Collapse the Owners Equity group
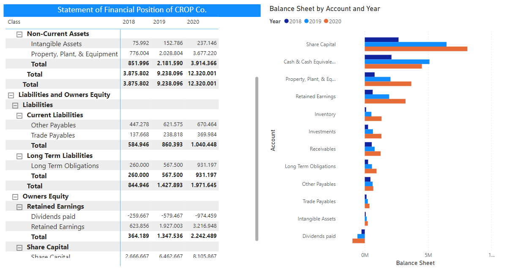Image resolution: width=526 pixels, height=273 pixels. (x=15, y=196)
